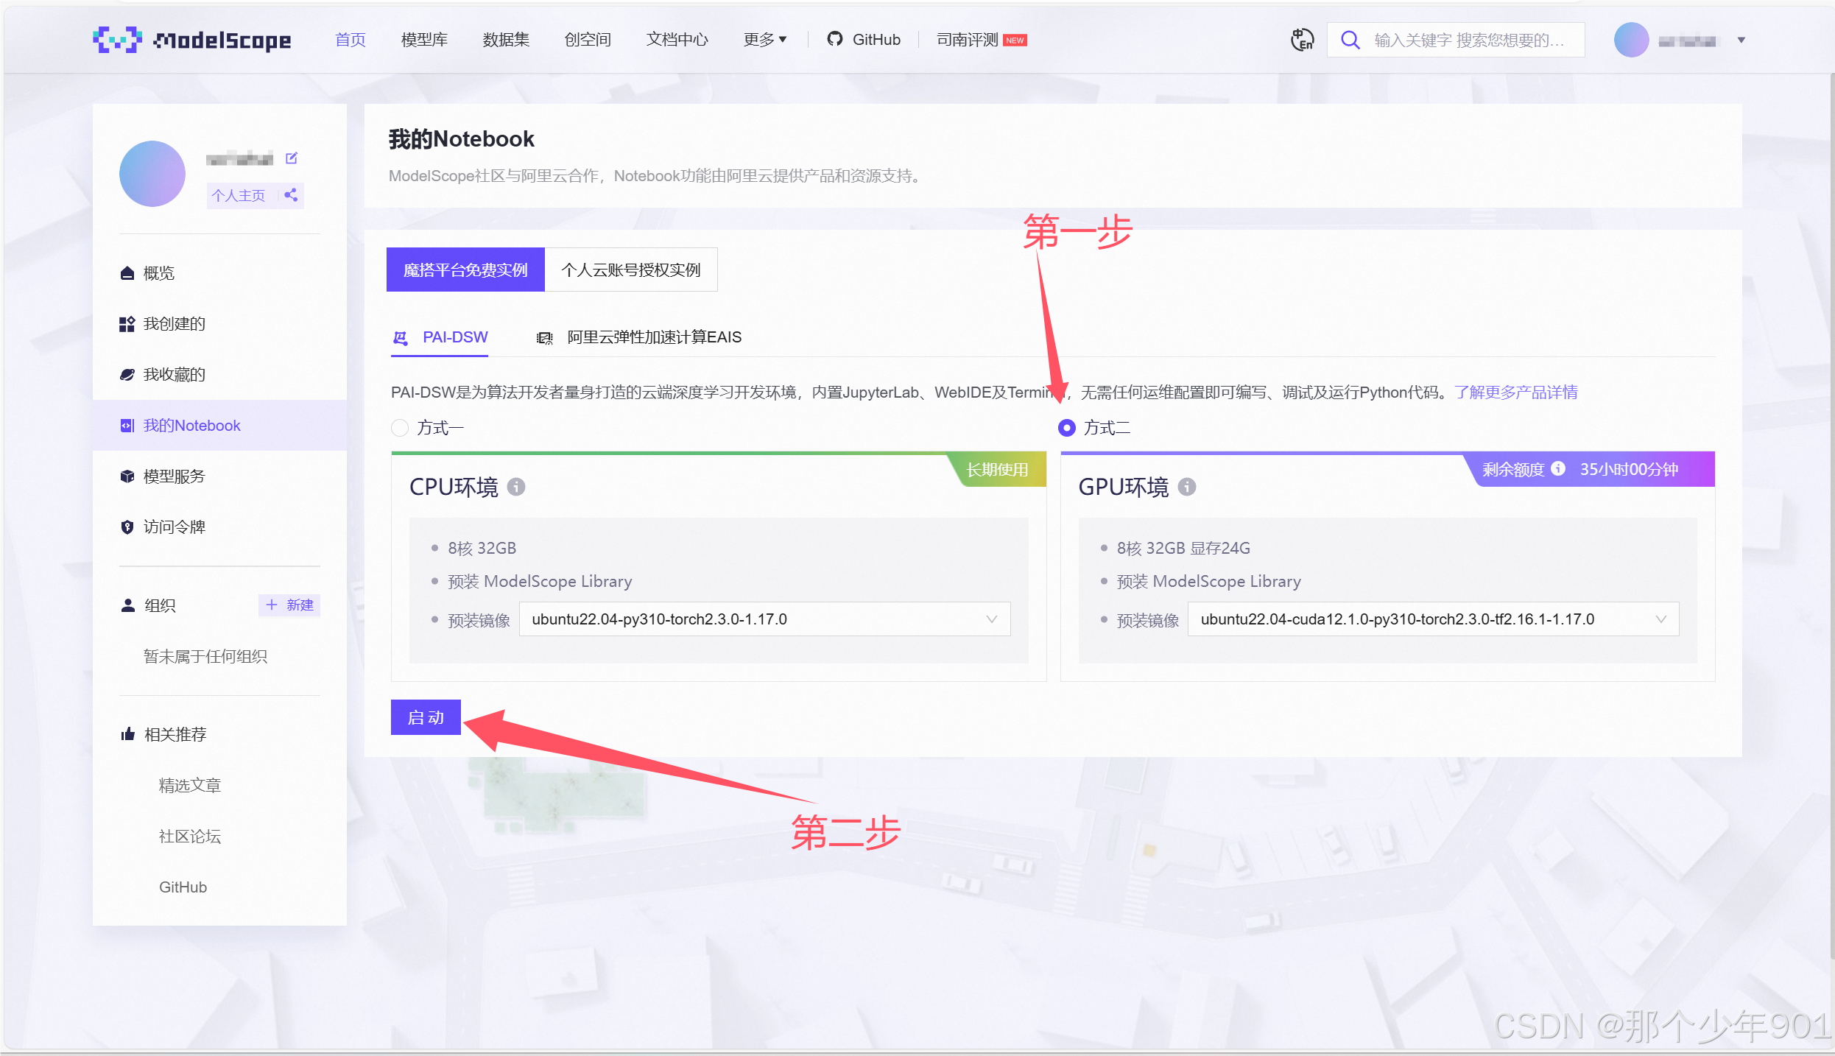Open 创空间 in the navigation

(588, 40)
